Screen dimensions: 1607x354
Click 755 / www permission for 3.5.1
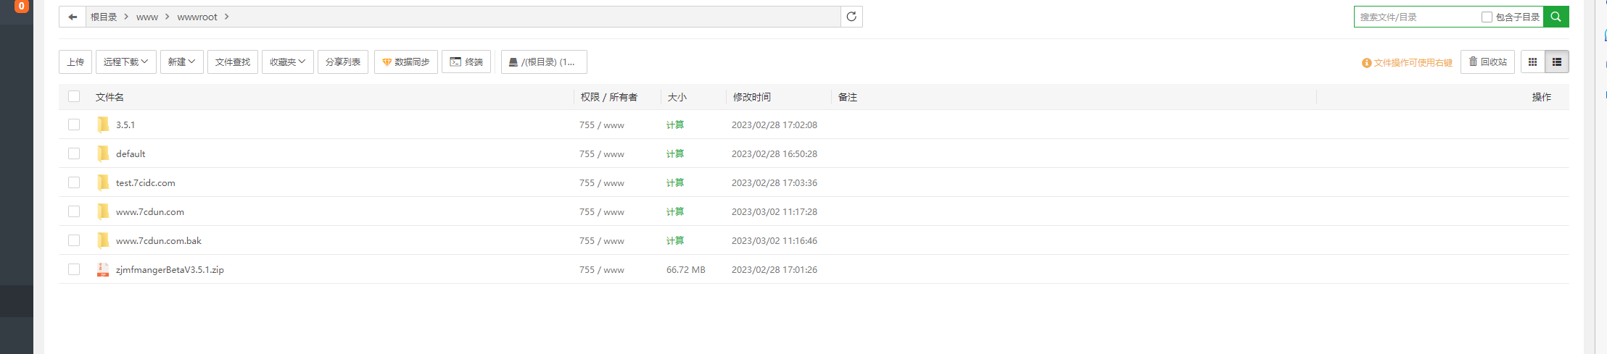tap(602, 125)
